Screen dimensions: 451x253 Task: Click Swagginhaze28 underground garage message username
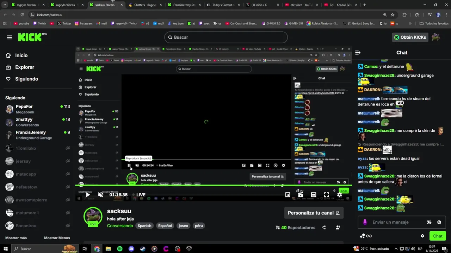(x=379, y=76)
